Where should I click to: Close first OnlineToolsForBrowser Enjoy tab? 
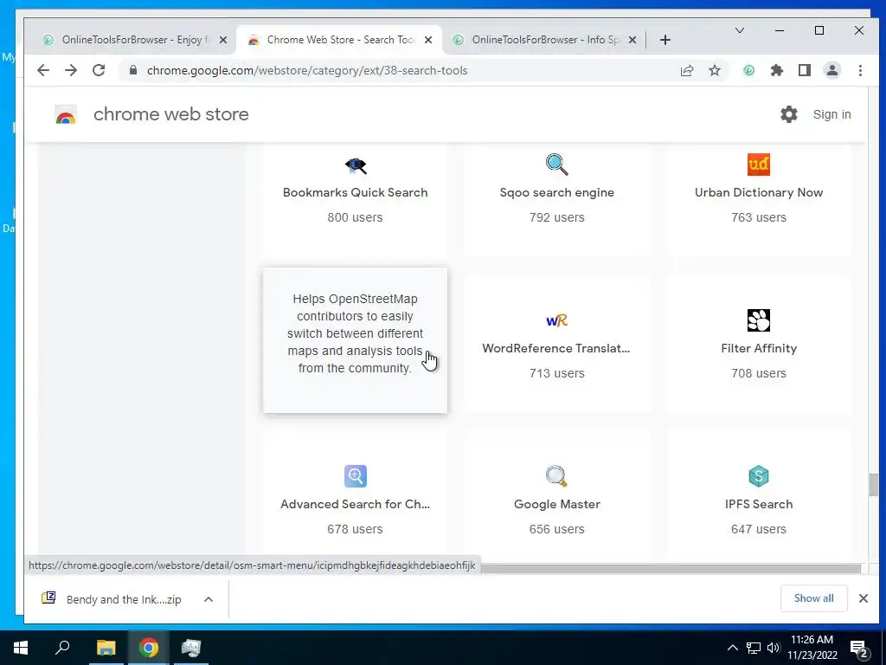pyautogui.click(x=223, y=40)
